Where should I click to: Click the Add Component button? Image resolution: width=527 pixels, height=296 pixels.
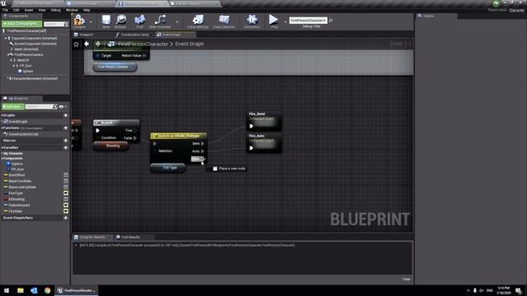point(22,24)
